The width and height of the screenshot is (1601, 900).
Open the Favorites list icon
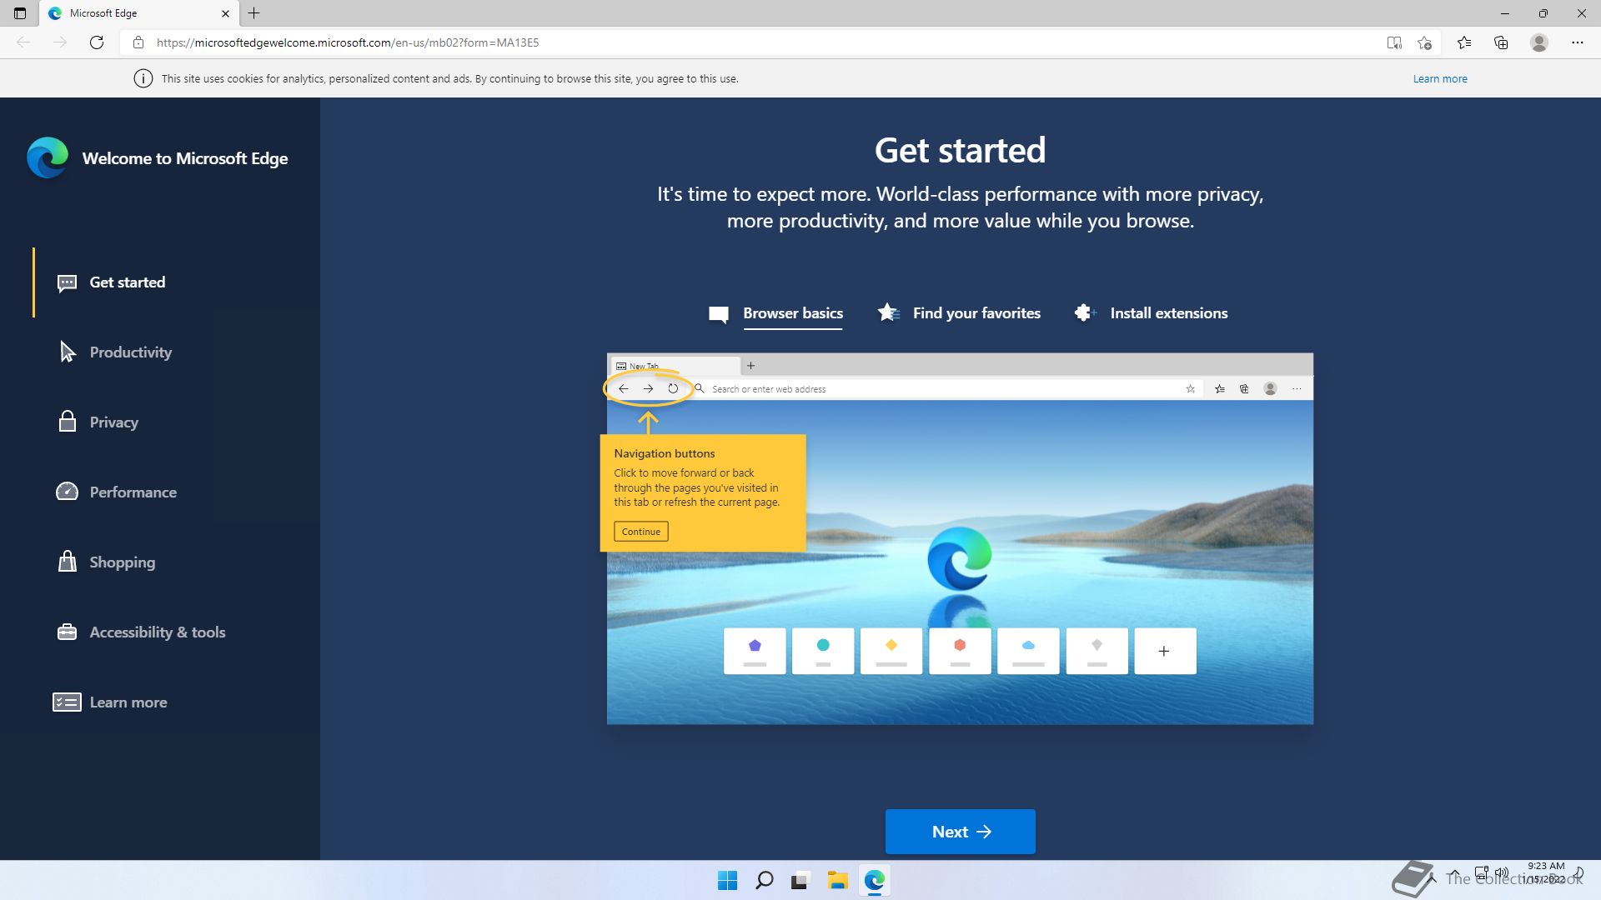pyautogui.click(x=1464, y=42)
